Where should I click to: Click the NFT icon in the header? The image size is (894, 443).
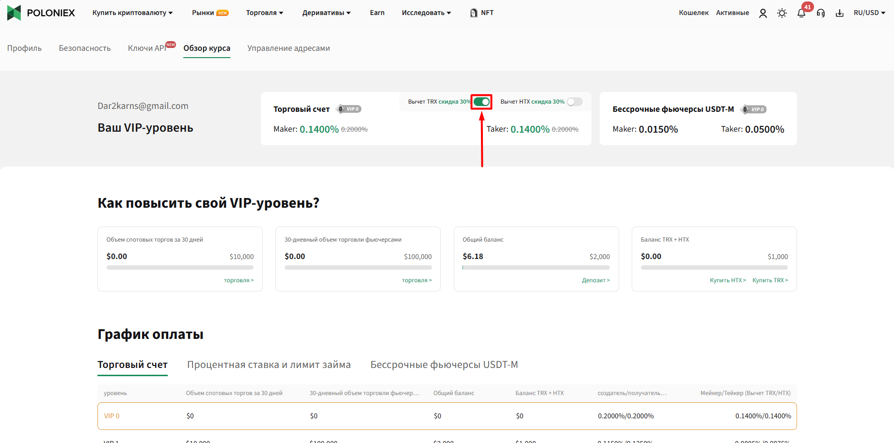click(474, 13)
